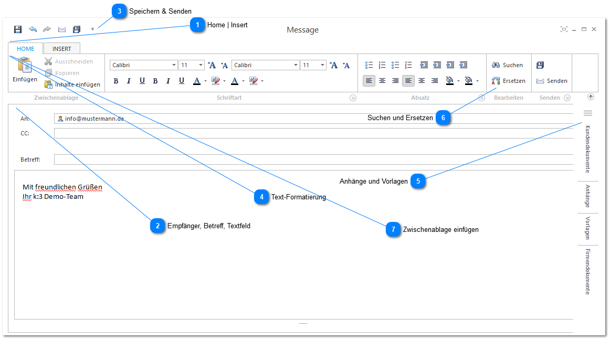The image size is (610, 340).
Task: Switch to the INSERT ribbon tab
Action: [61, 49]
